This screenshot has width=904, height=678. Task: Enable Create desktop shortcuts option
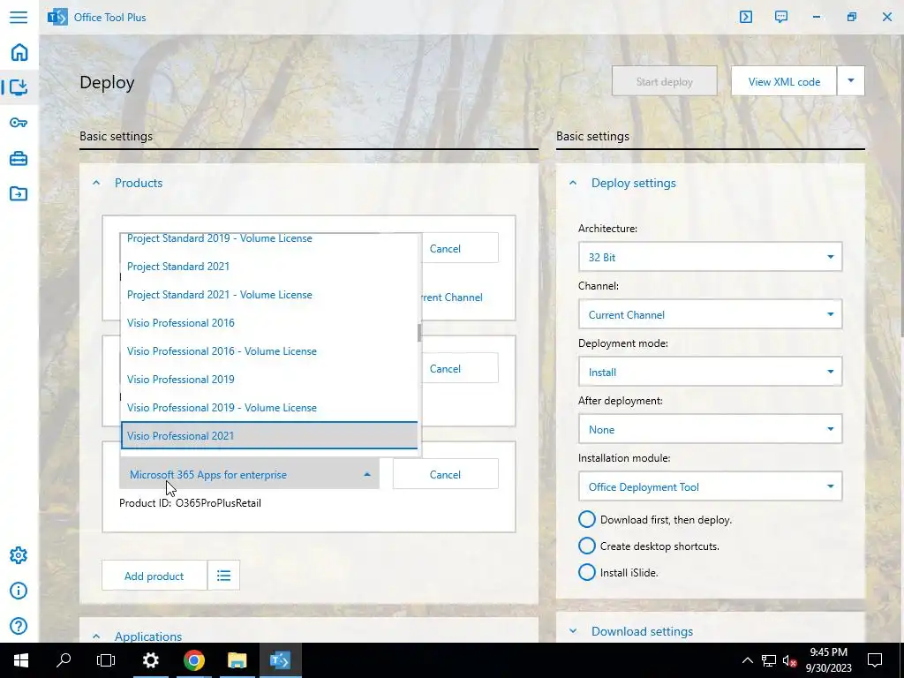(x=587, y=546)
